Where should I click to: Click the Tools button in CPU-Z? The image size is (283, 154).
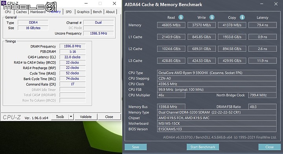(60, 117)
